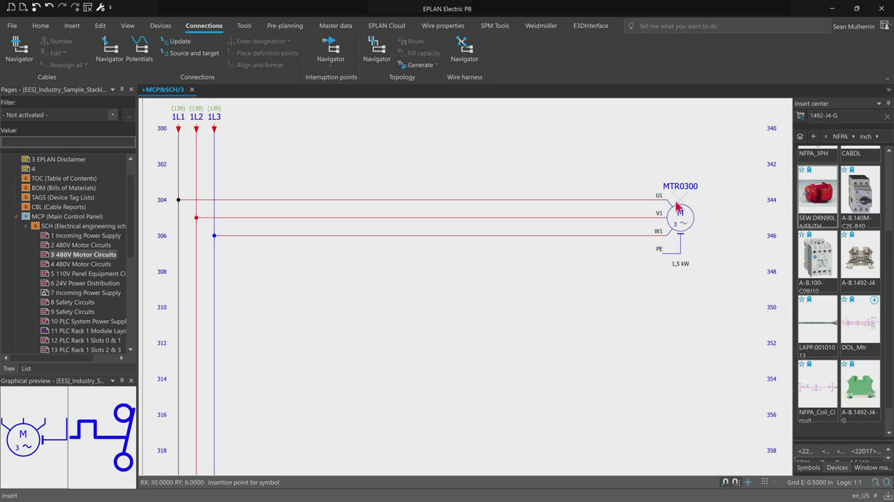894x502 pixels.
Task: Switch to the List tab
Action: coord(26,369)
